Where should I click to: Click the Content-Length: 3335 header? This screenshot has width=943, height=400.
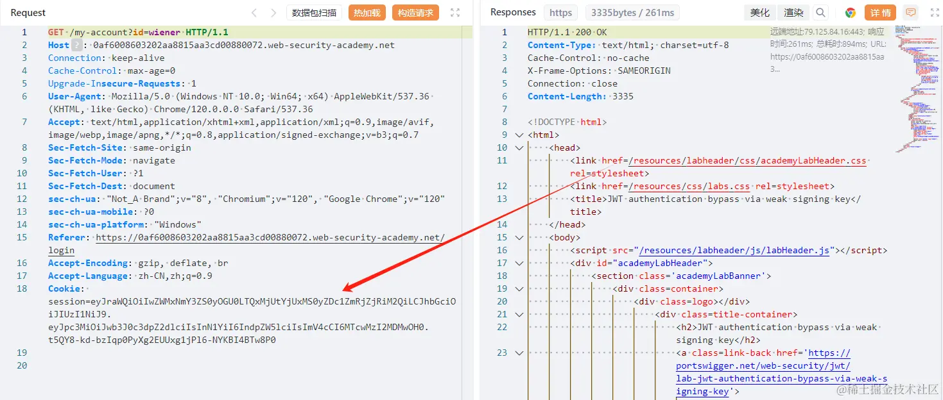click(580, 96)
